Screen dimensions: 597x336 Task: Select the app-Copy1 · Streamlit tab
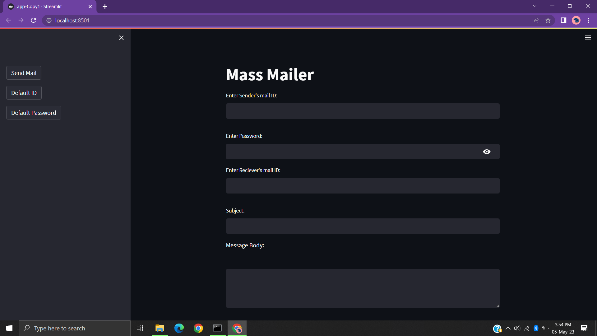50,7
